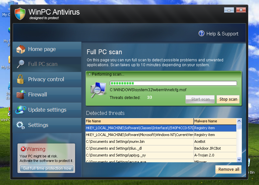Click the red Warning X icon
The image size is (259, 185).
23,149
